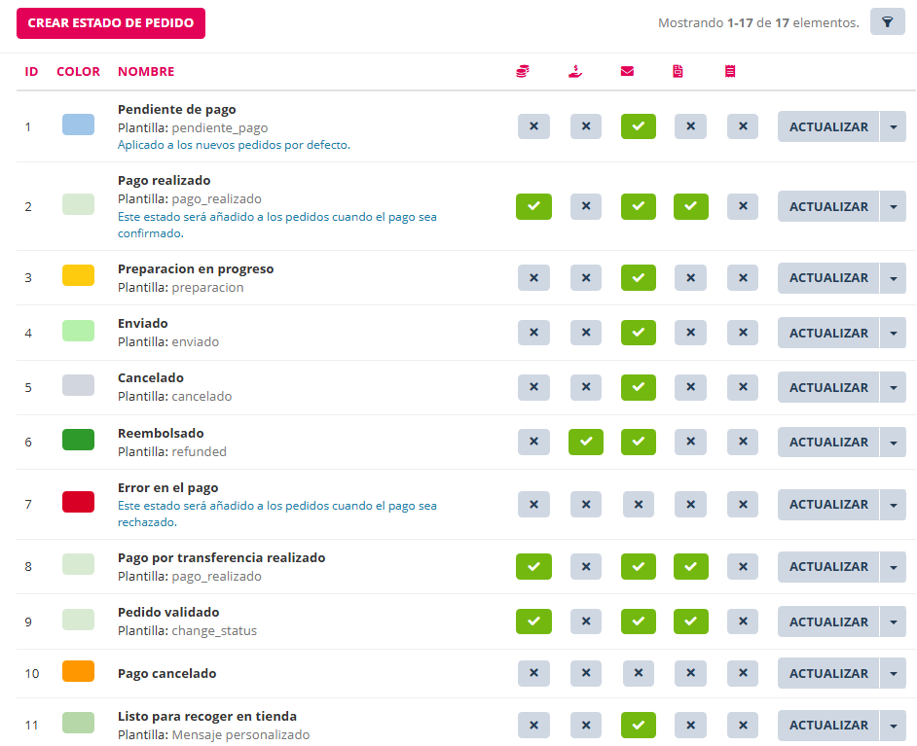Screen dimensions: 917x746
Task: Disable refund toggle for Reembolsado row
Action: coord(585,442)
